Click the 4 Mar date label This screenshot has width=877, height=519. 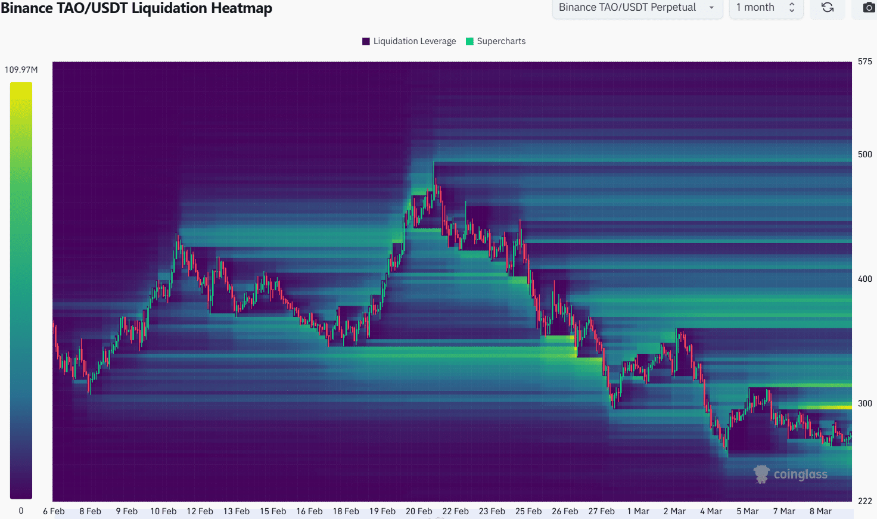[x=711, y=511]
